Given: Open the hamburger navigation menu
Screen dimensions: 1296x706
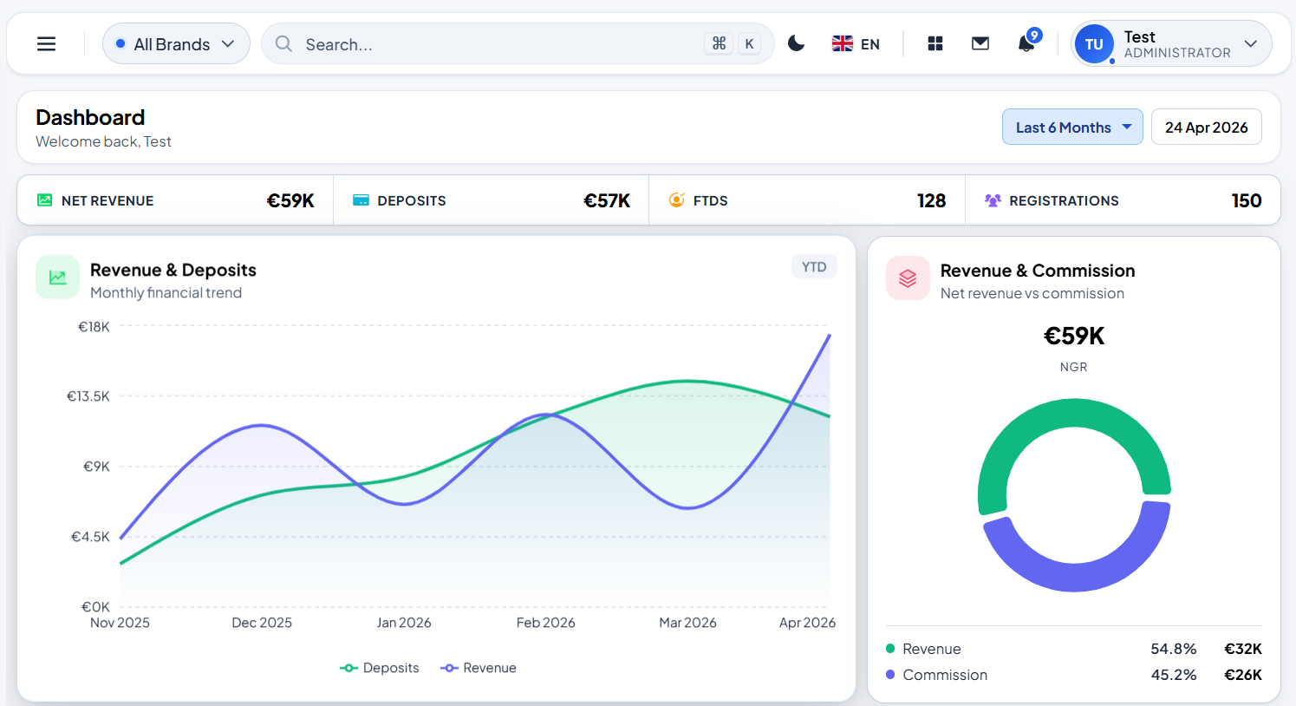Looking at the screenshot, I should [46, 43].
